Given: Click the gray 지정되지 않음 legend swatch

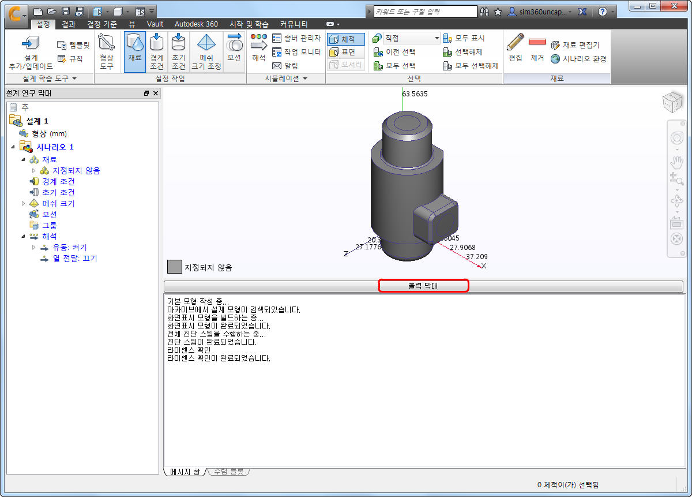Looking at the screenshot, I should coord(175,267).
